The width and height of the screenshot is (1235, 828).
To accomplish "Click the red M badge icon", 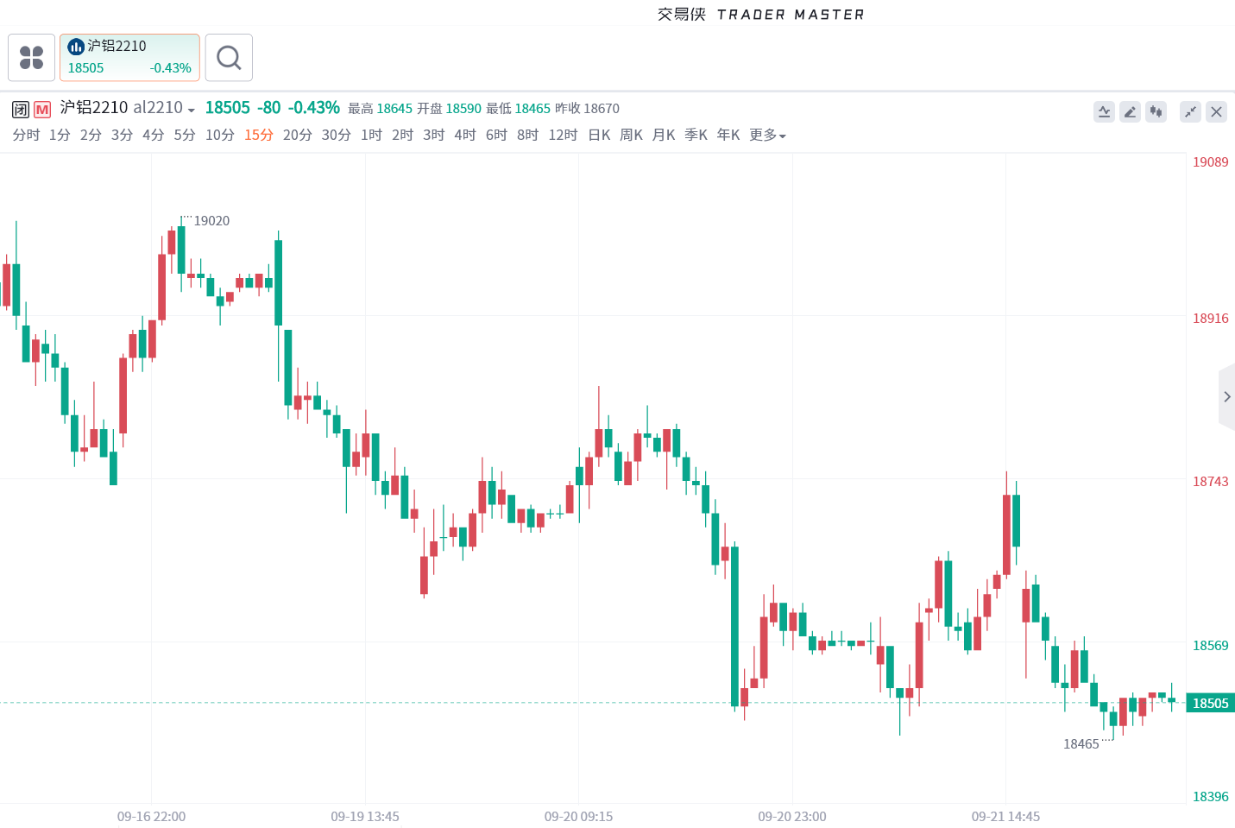I will point(42,110).
